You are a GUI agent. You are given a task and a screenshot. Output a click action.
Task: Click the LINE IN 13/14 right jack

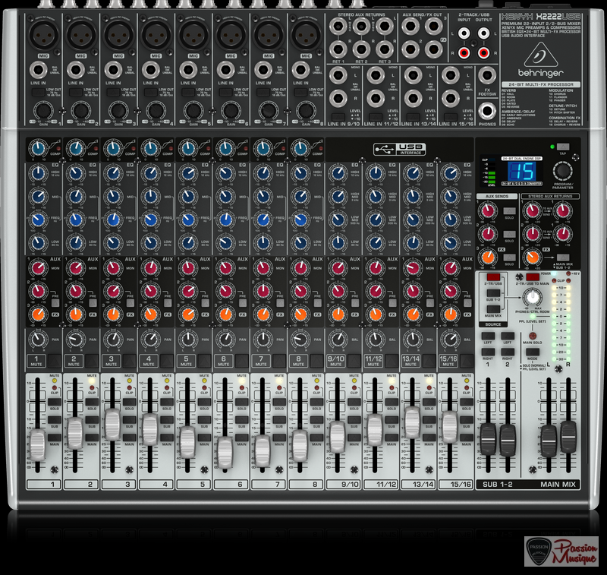click(x=413, y=99)
